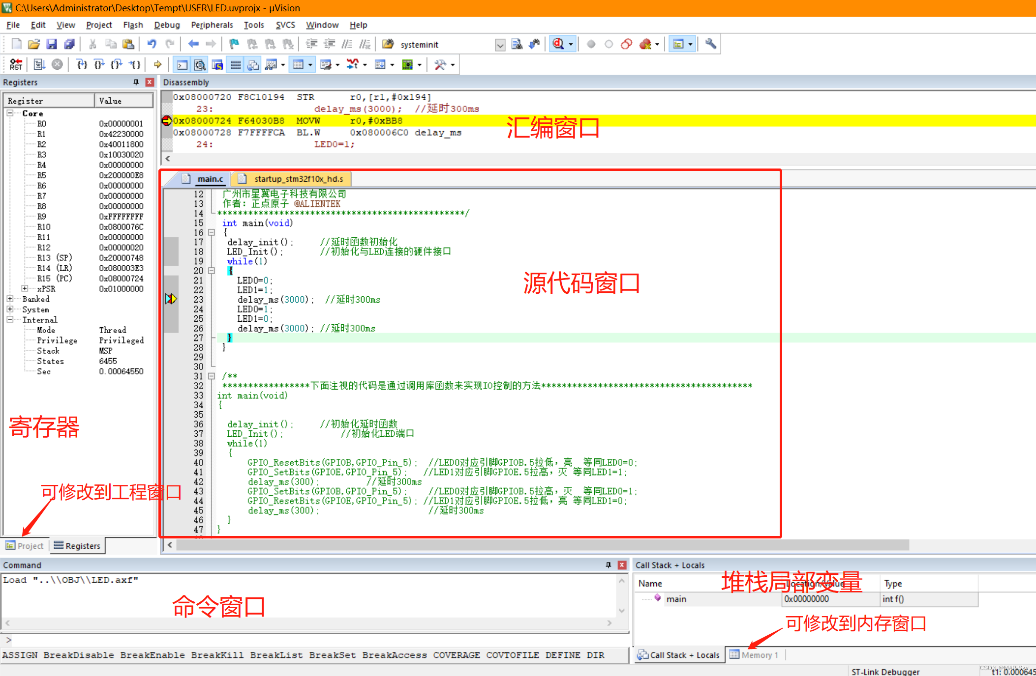Viewport: 1036px width, 676px height.
Task: Toggle the Disassembly Window button
Action: 200,64
